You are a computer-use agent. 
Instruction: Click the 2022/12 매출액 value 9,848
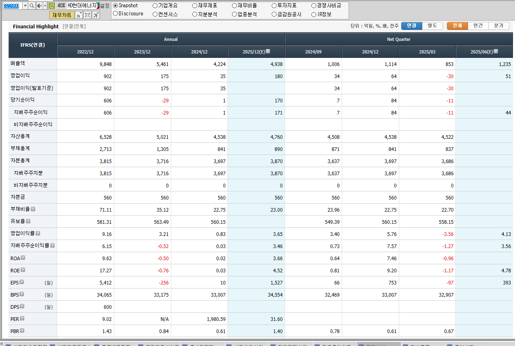pyautogui.click(x=105, y=64)
